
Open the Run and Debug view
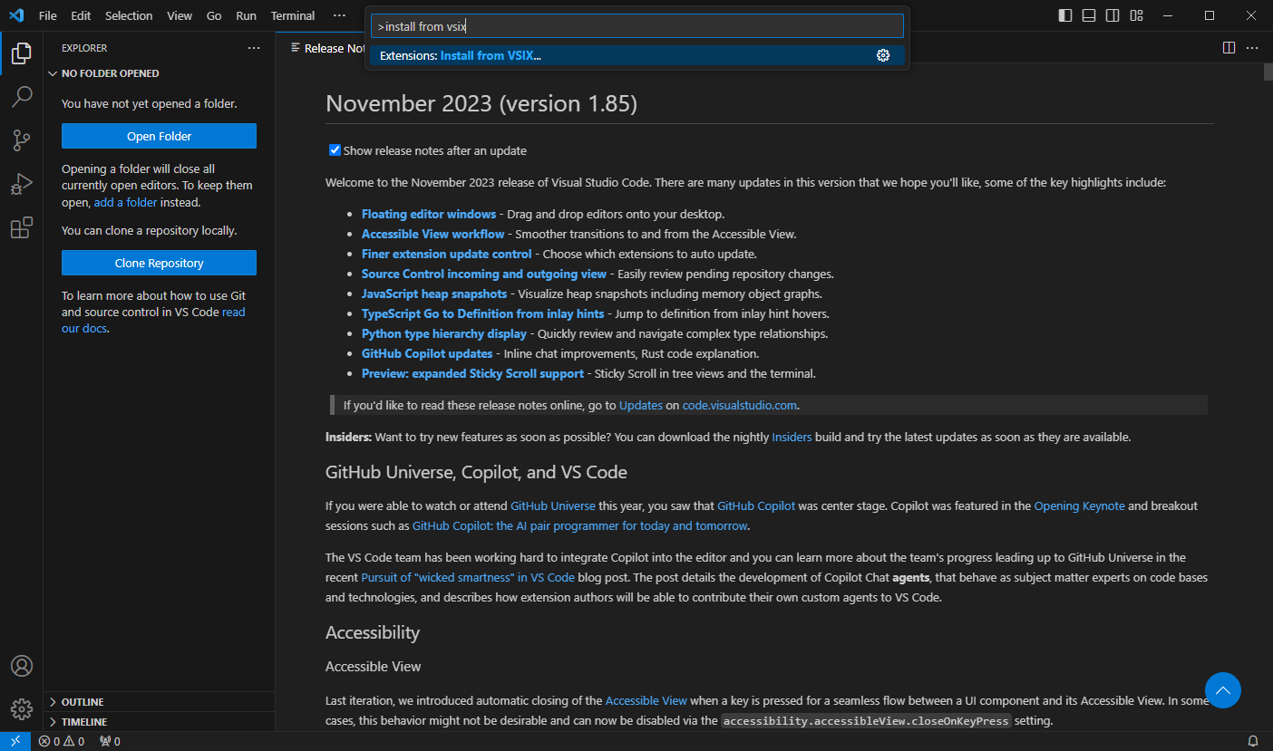22,184
